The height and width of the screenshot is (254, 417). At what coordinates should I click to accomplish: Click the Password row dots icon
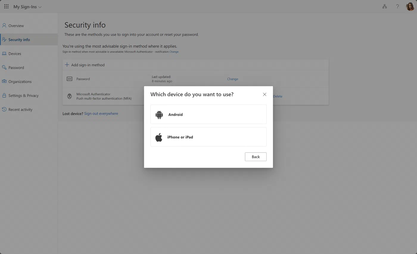pyautogui.click(x=69, y=79)
